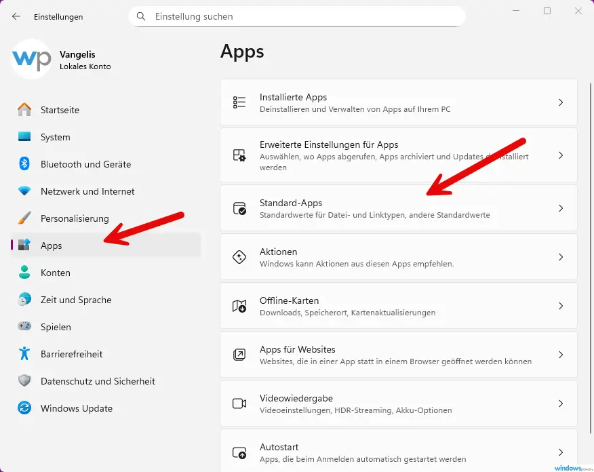The image size is (594, 472).
Task: Click the Videowiedergabe camera icon
Action: (x=239, y=403)
